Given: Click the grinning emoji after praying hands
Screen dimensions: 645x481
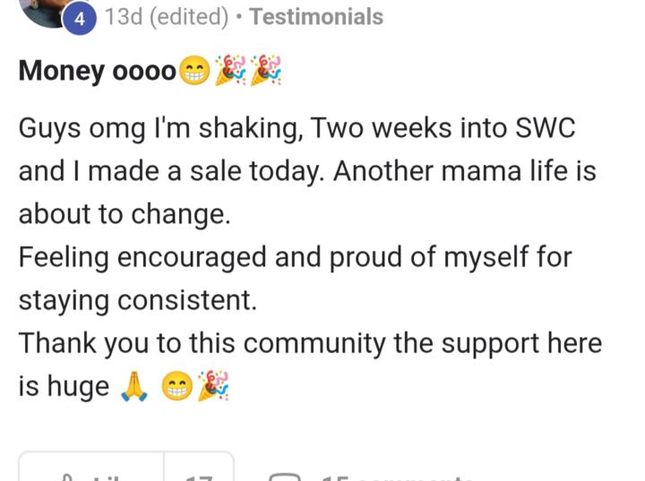Looking at the screenshot, I should coord(176,387).
